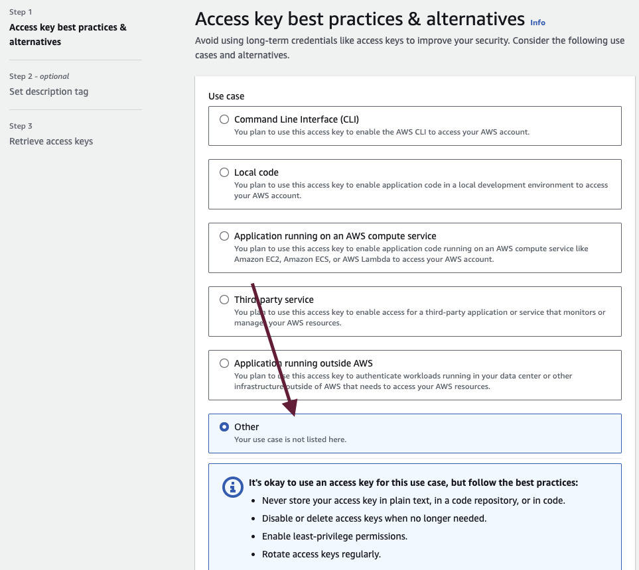The image size is (639, 570).
Task: Pick the Third-party service radio option
Action: pos(224,300)
